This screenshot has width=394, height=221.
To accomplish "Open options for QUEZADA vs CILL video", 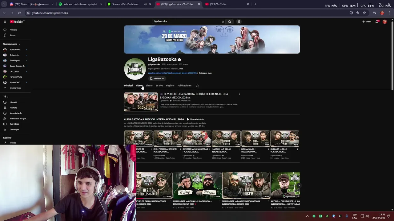I will tap(298, 149).
